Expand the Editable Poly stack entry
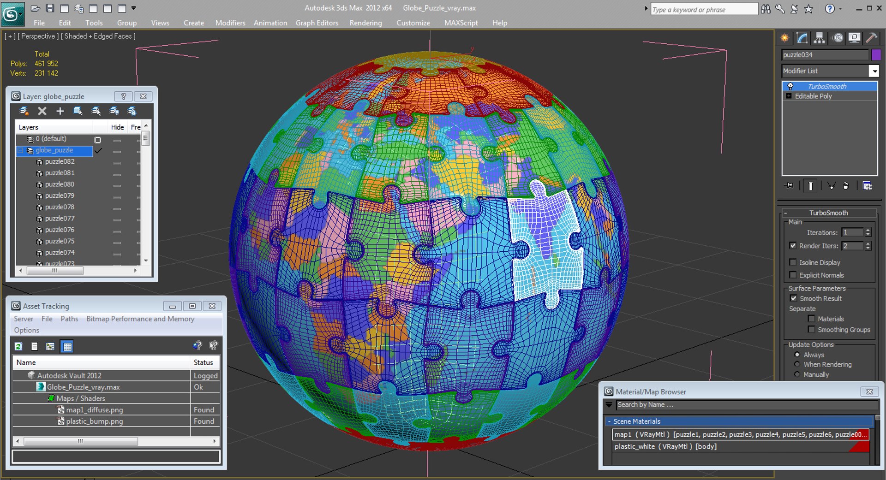Image resolution: width=886 pixels, height=480 pixels. tap(789, 96)
